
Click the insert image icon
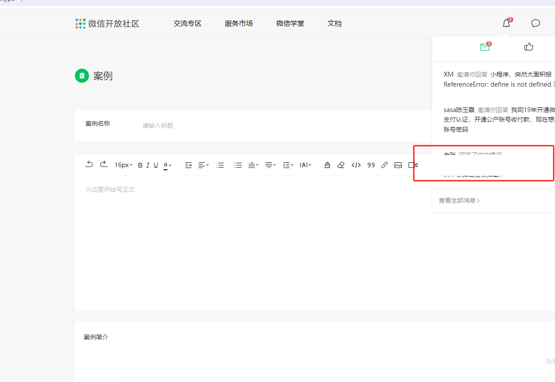[x=398, y=165]
